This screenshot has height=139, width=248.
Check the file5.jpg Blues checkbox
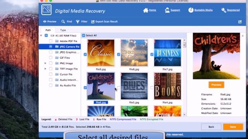119,88
